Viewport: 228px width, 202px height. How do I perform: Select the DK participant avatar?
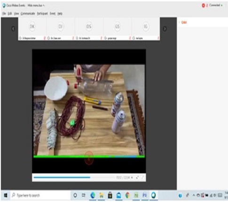(32, 26)
